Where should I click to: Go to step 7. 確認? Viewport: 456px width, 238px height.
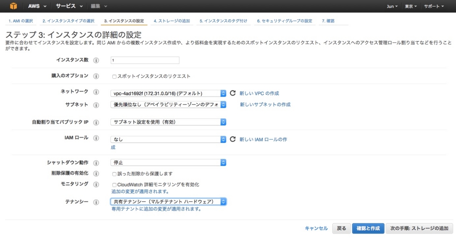click(x=328, y=21)
